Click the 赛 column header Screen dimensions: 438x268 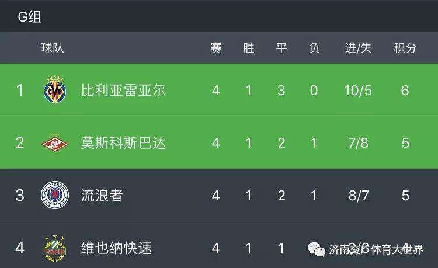216,48
